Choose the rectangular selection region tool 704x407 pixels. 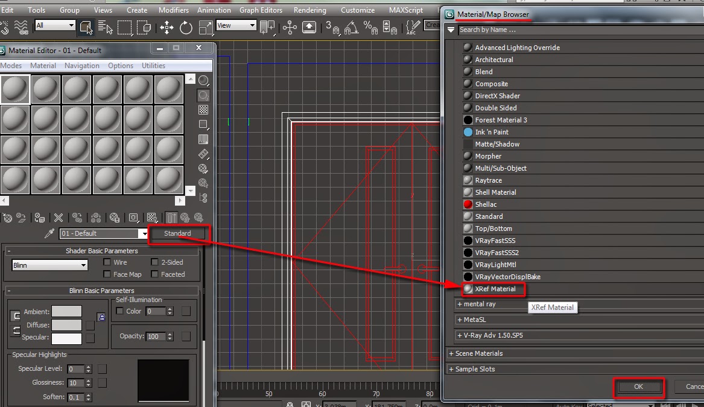click(124, 27)
